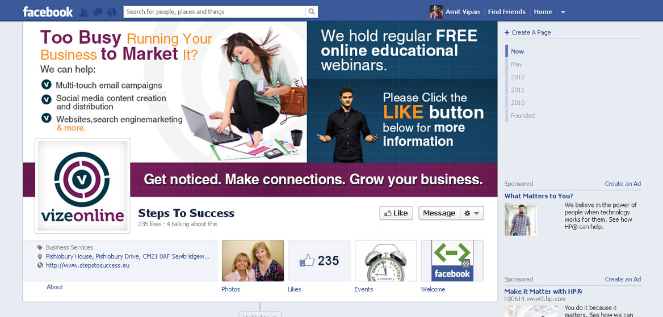Expand the Highlights dropdown at page bottom
This screenshot has height=317, width=663.
[260, 315]
